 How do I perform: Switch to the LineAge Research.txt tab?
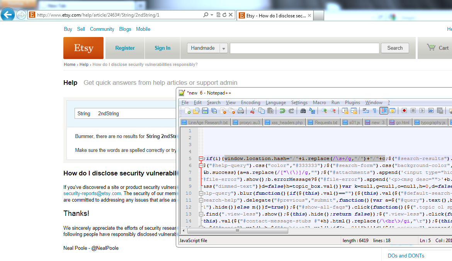205,122
